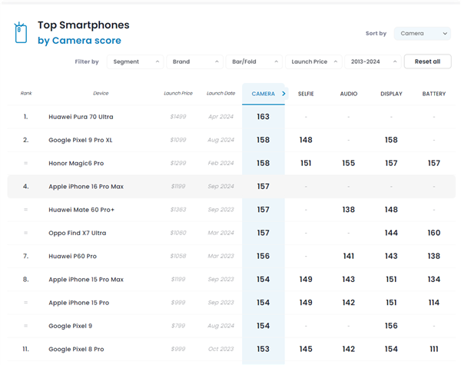Open Oppo Find X7 Ultra details
The width and height of the screenshot is (461, 365).
click(78, 233)
